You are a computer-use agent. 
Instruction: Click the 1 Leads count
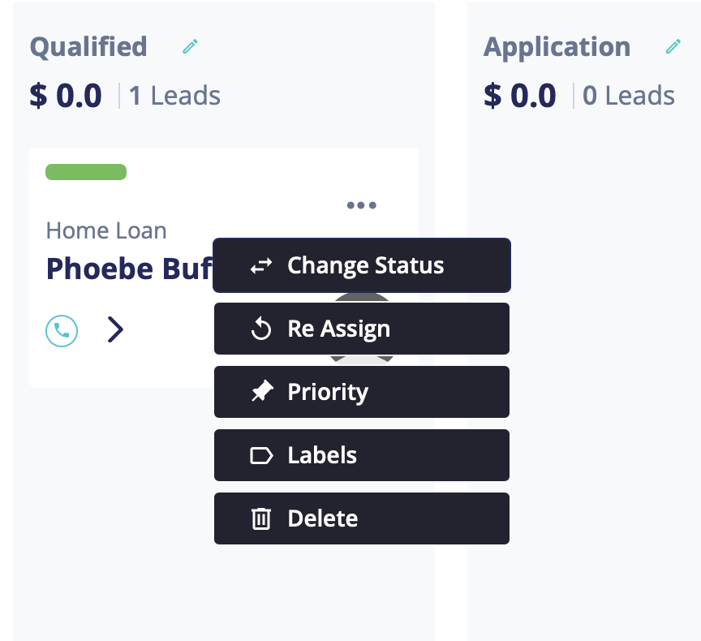[x=174, y=96]
